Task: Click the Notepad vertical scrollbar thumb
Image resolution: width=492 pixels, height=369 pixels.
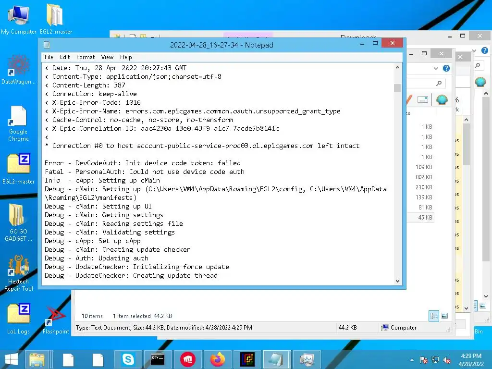Action: tap(397, 88)
